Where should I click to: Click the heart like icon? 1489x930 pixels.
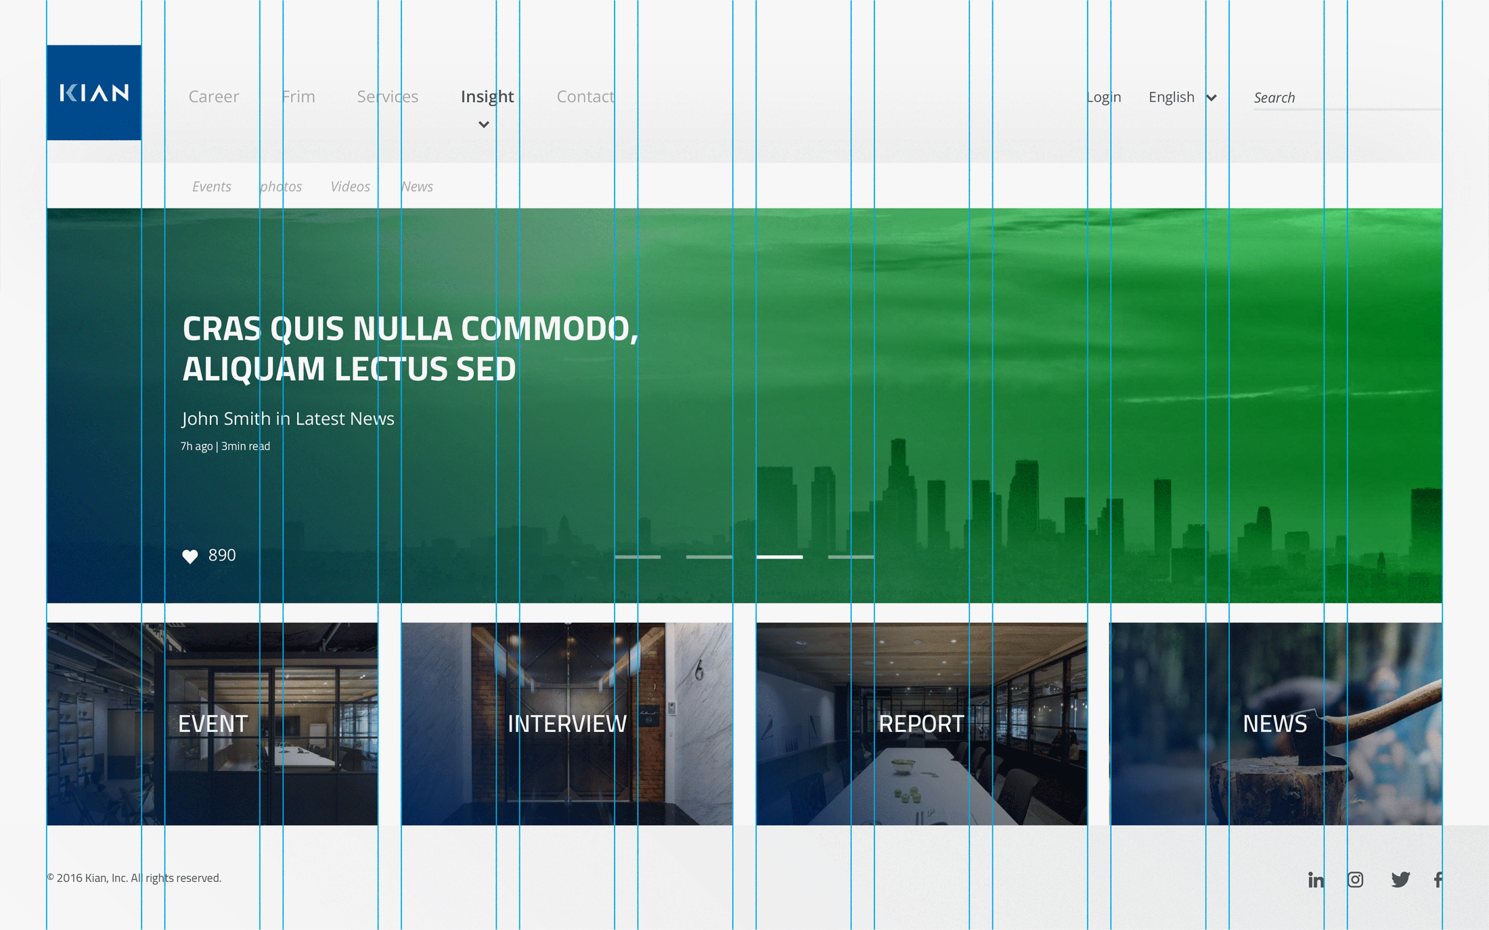point(190,556)
